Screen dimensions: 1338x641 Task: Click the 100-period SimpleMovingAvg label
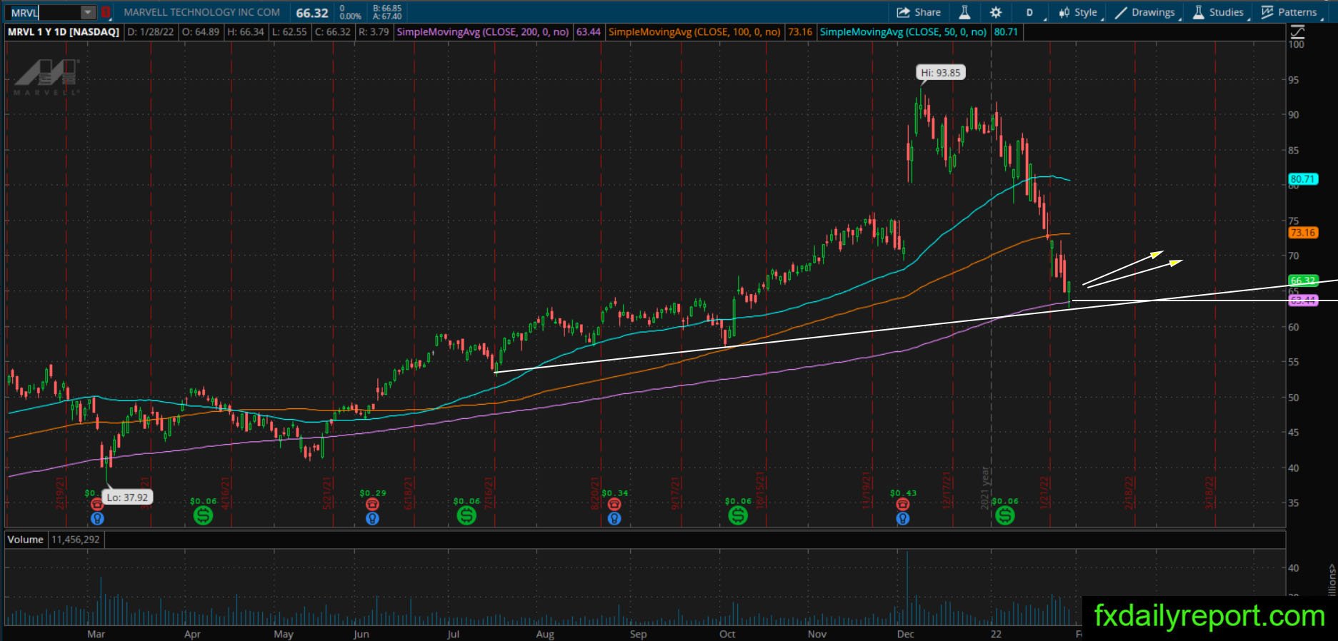[x=694, y=32]
